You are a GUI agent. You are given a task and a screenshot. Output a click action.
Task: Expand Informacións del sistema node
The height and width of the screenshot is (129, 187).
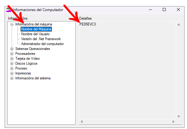[x=12, y=78]
